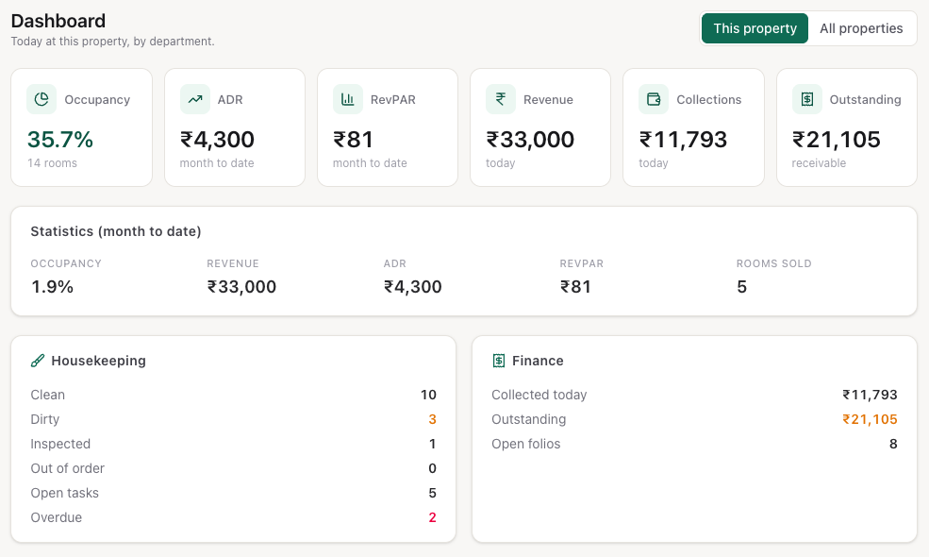929x557 pixels.
Task: Click the receivable caption
Action: pos(819,163)
